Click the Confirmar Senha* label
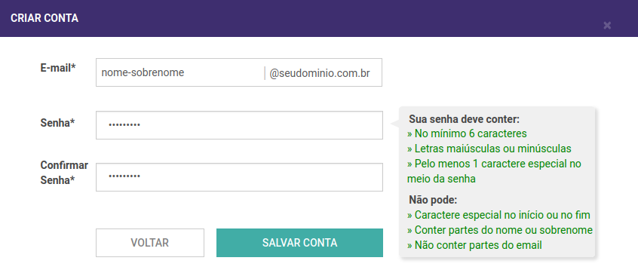Image resolution: width=638 pixels, height=276 pixels. 64,173
